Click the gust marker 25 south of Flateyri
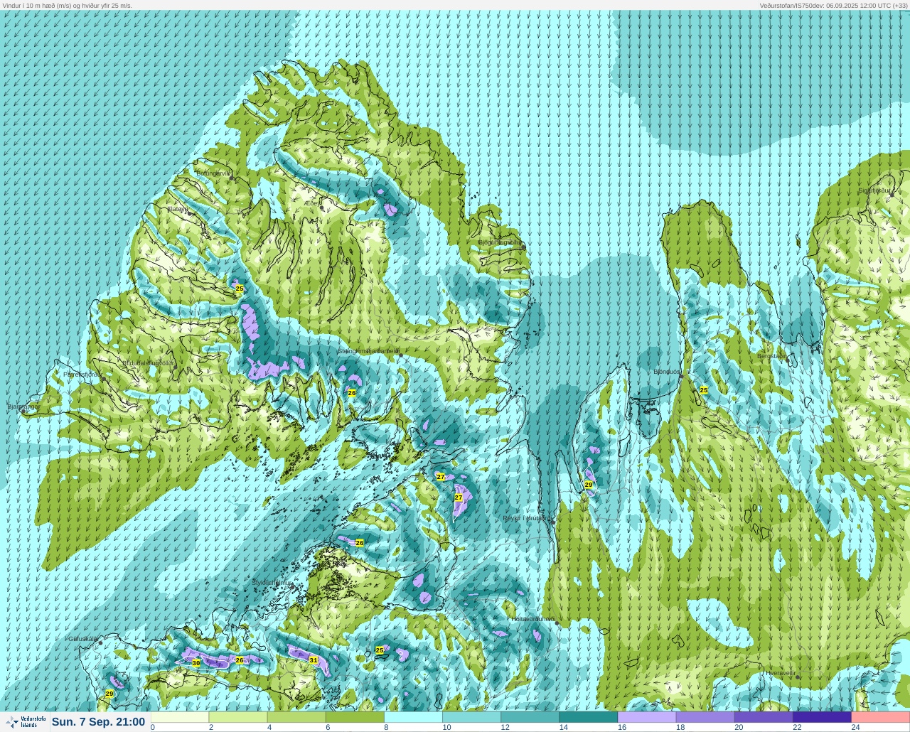 click(x=240, y=289)
